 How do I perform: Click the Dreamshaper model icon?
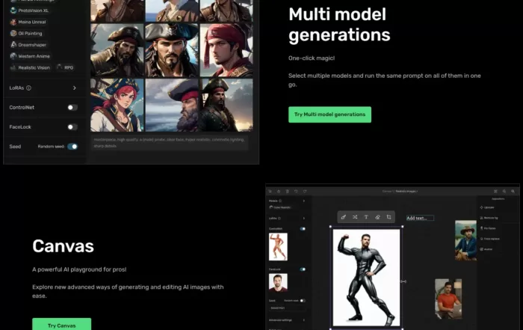click(13, 45)
